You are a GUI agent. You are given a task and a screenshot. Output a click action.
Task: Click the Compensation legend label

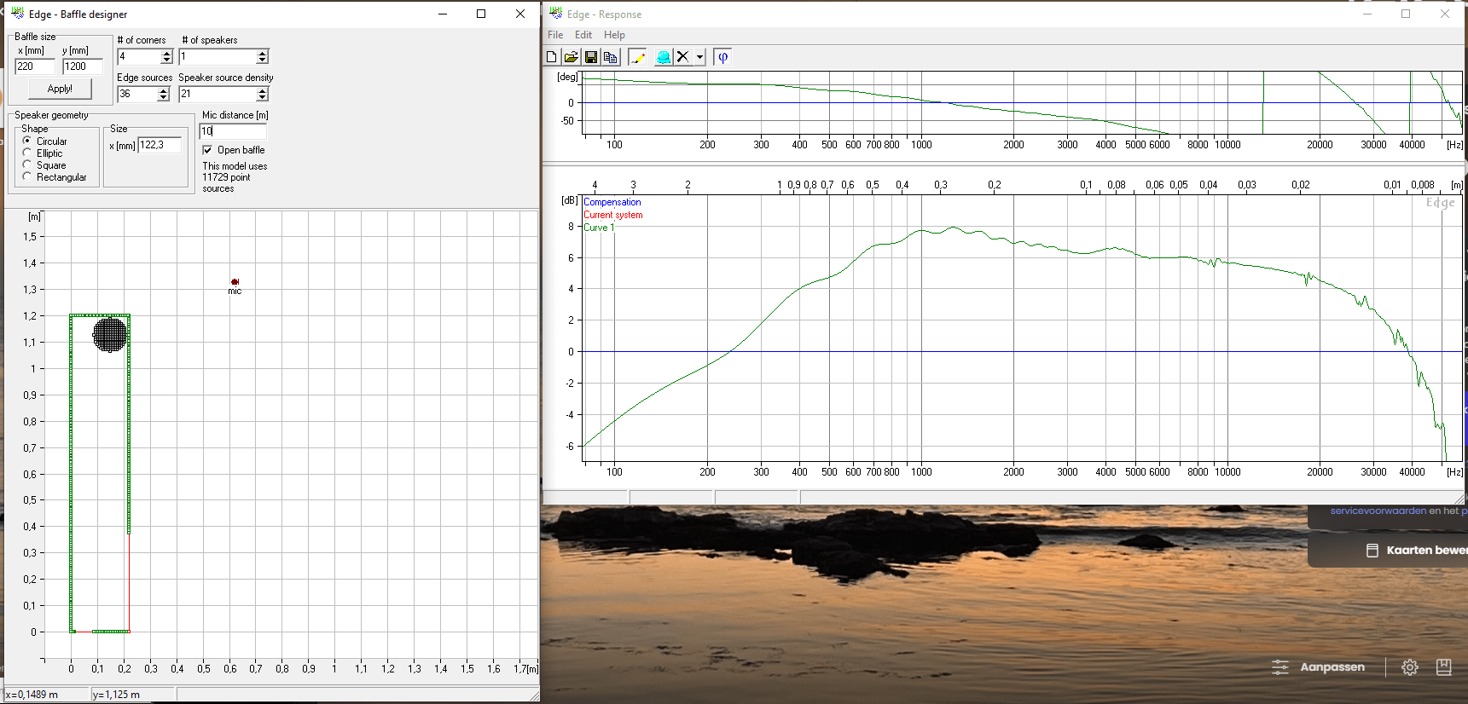612,202
